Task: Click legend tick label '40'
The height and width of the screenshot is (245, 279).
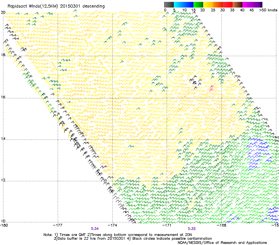Action: point(242,10)
